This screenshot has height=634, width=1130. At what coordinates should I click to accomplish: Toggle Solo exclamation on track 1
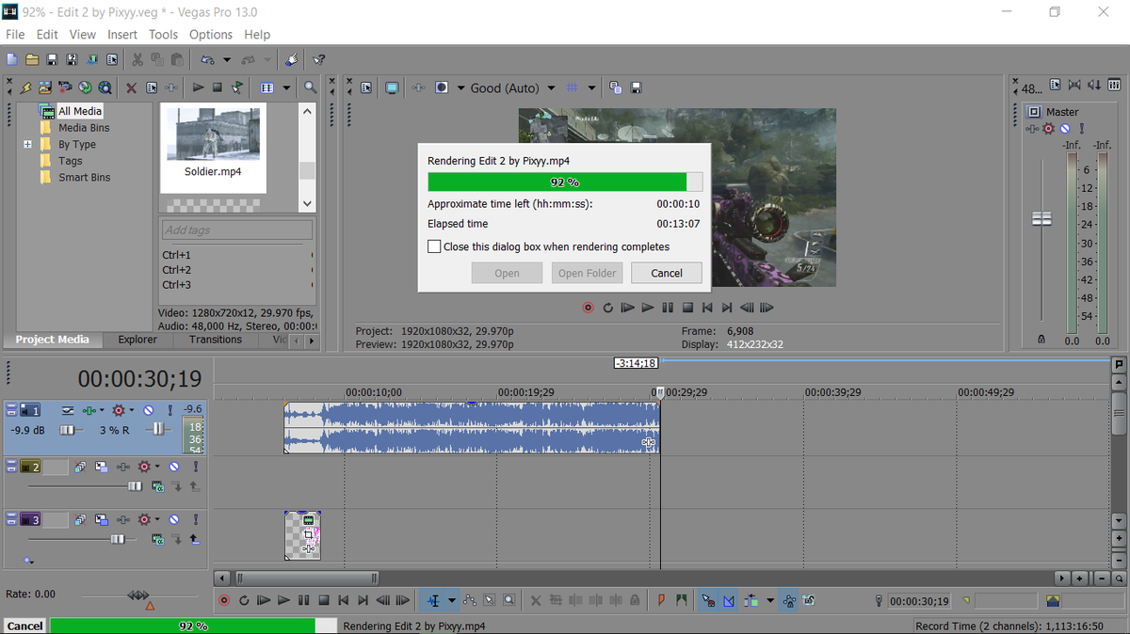pyautogui.click(x=170, y=411)
